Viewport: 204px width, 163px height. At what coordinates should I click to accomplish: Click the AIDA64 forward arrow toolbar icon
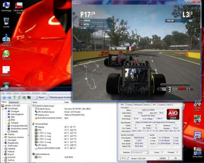click(9, 97)
